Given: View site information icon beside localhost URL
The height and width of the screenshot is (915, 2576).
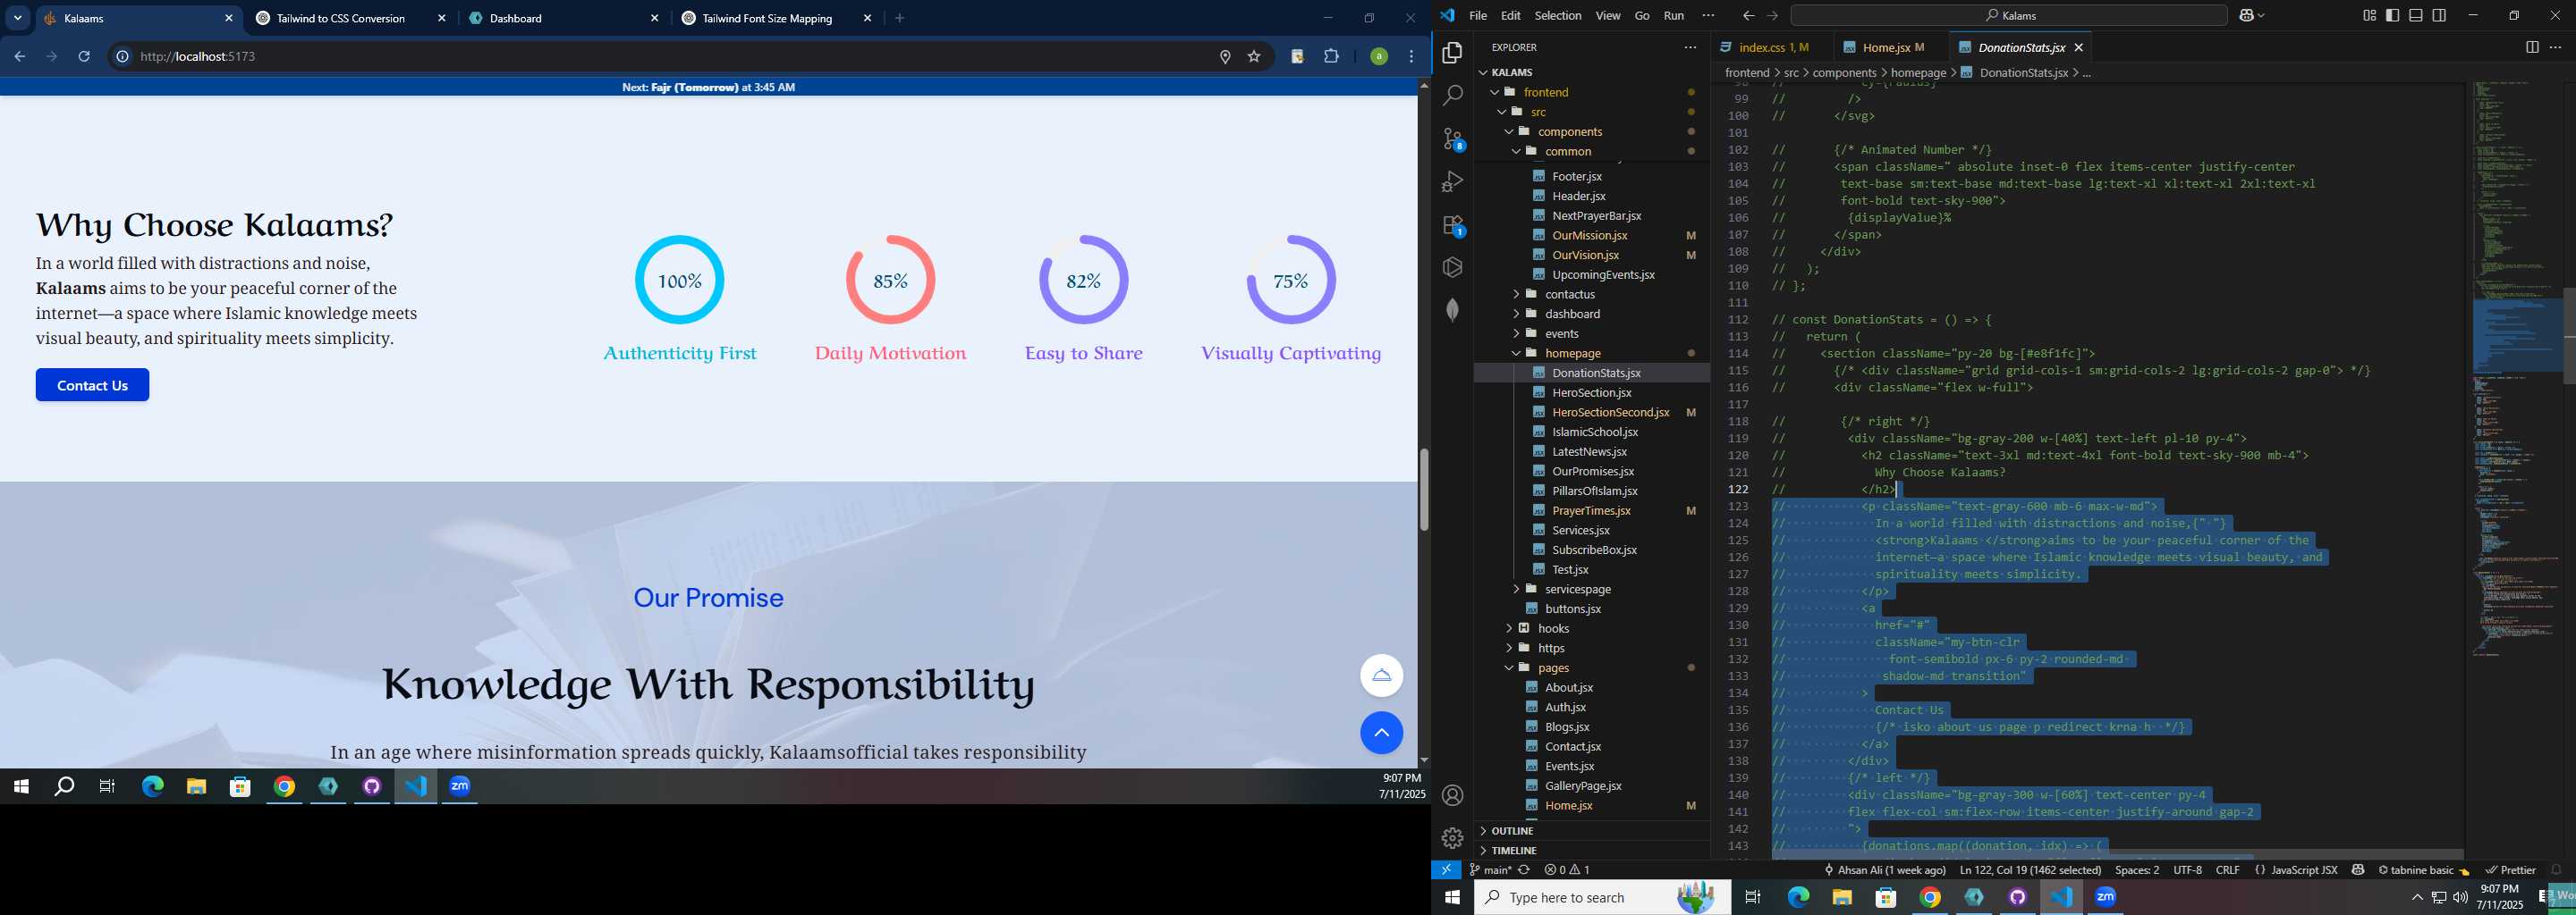Looking at the screenshot, I should point(122,56).
